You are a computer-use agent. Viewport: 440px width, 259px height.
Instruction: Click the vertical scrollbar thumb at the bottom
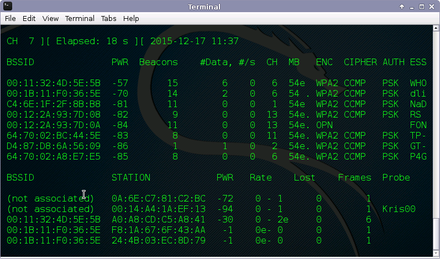pos(436,234)
